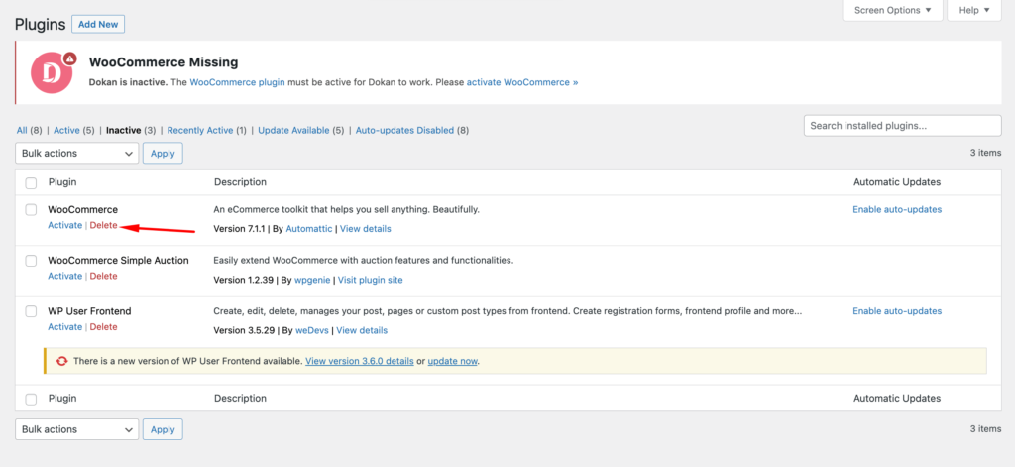Open the WooCommerce plugin link in notice
1015x467 pixels.
point(237,83)
